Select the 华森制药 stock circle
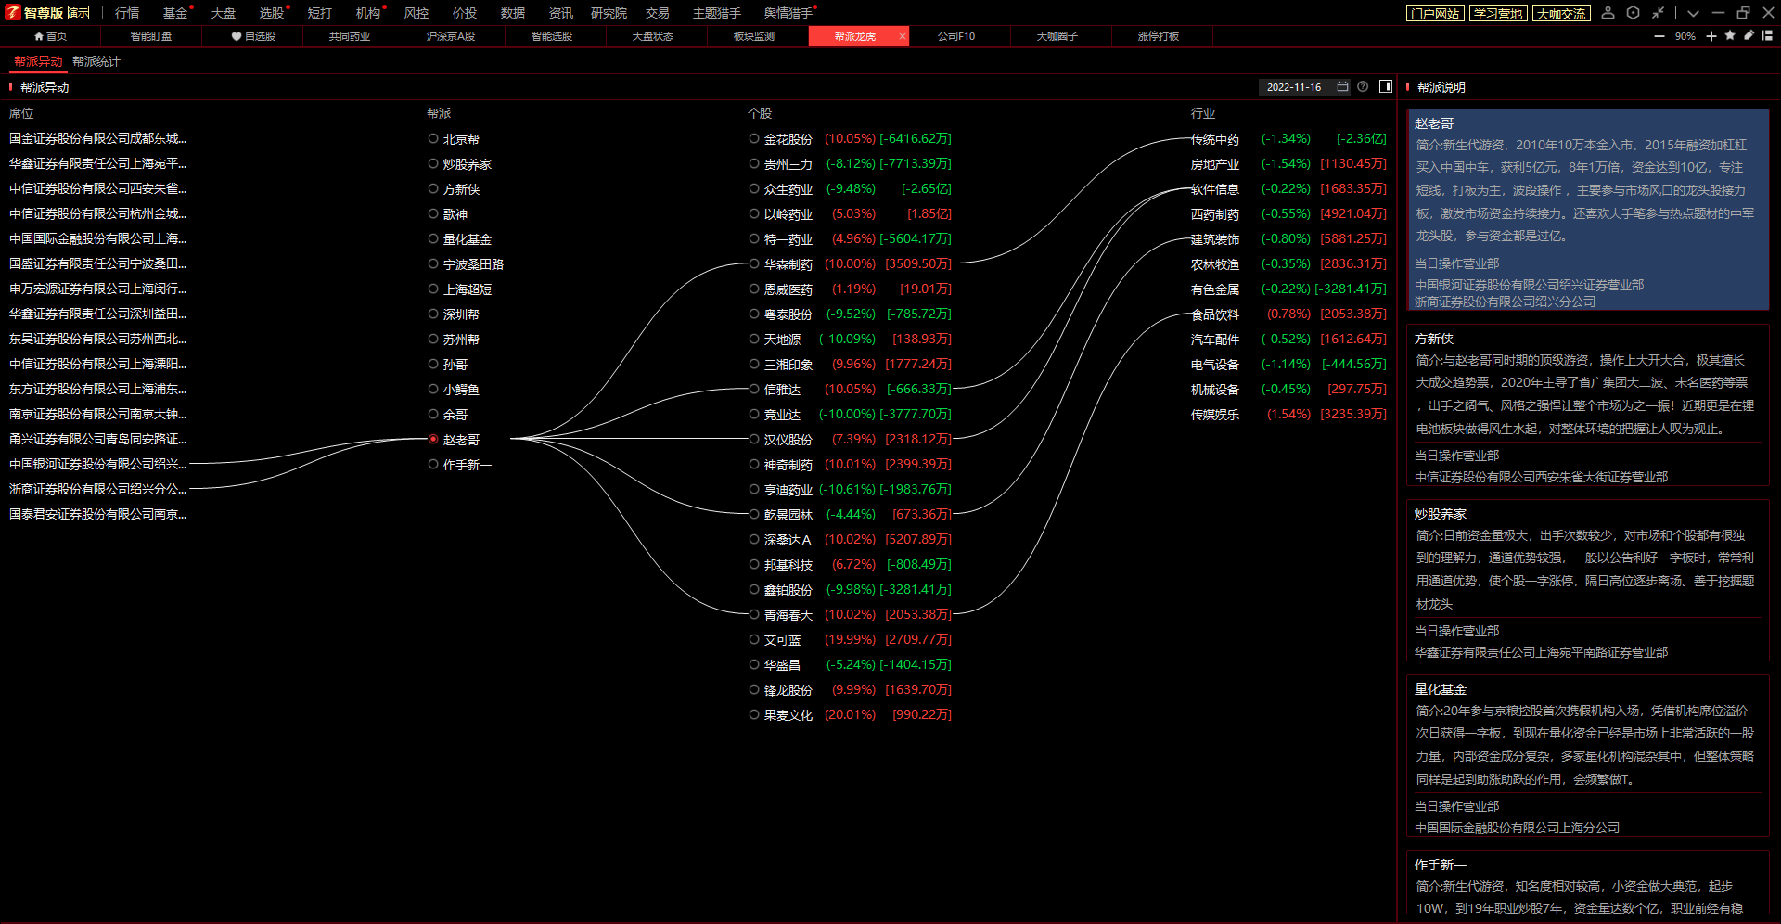The height and width of the screenshot is (924, 1781). [x=754, y=263]
